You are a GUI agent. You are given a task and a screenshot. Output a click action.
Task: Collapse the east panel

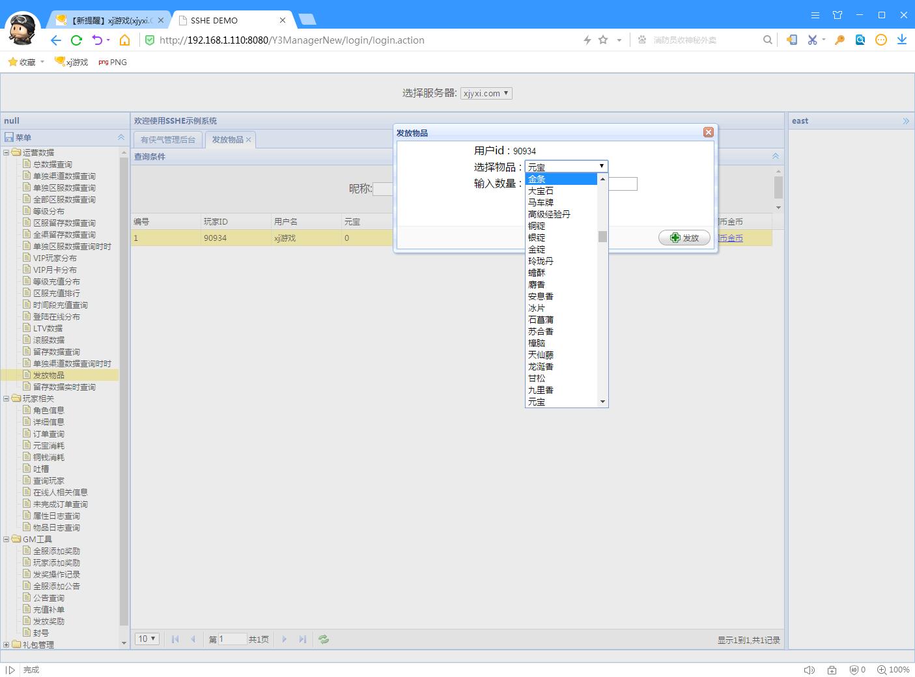905,121
